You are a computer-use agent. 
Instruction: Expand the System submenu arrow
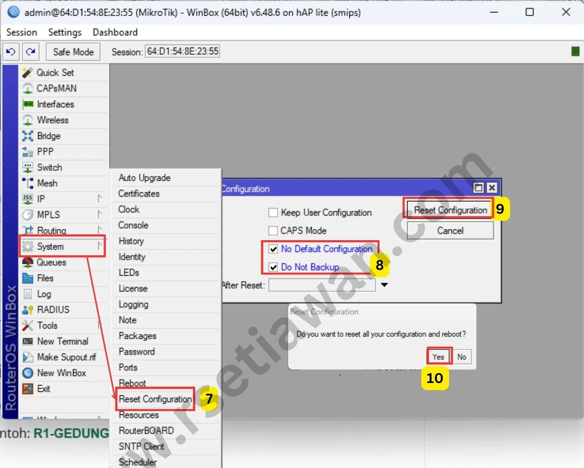pos(100,246)
